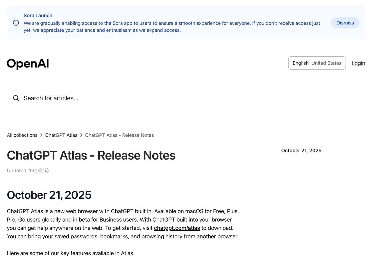
Task: Dismiss the Sora Launch banner
Action: tap(345, 23)
